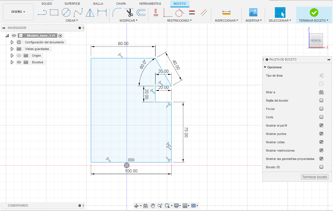333x211 pixels.
Task: Activate component radio for Modelo_base_1 v1
Action: 60,36
